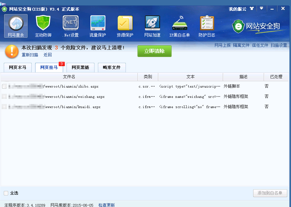Click the 重新扫描 rescan link

click(30, 55)
